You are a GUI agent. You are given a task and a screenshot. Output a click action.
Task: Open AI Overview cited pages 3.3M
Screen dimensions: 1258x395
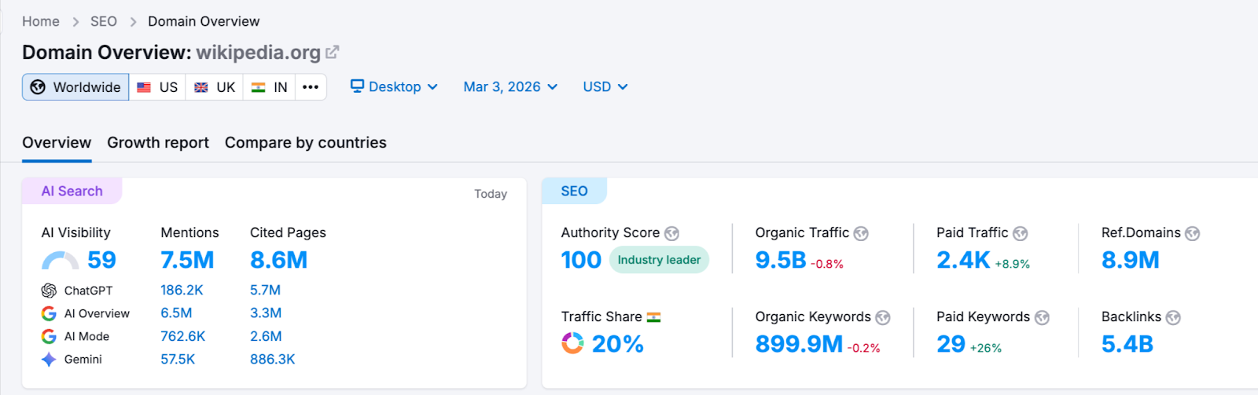(266, 313)
